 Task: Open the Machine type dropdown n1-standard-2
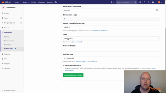[x=112, y=58]
